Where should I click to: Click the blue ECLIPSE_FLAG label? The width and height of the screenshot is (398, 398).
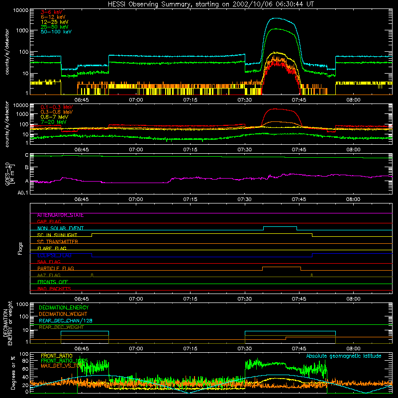point(54,255)
